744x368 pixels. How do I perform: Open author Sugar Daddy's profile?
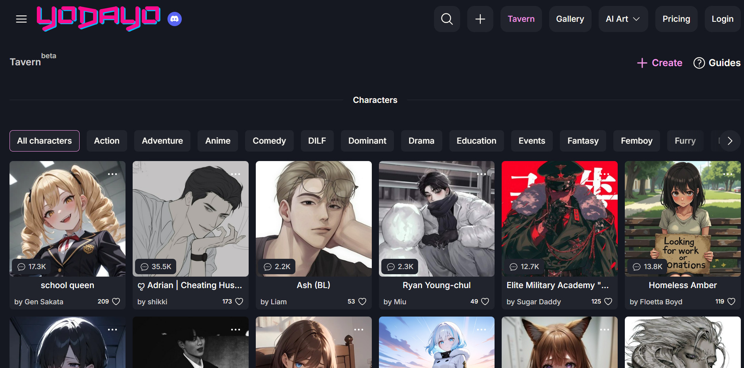click(534, 302)
